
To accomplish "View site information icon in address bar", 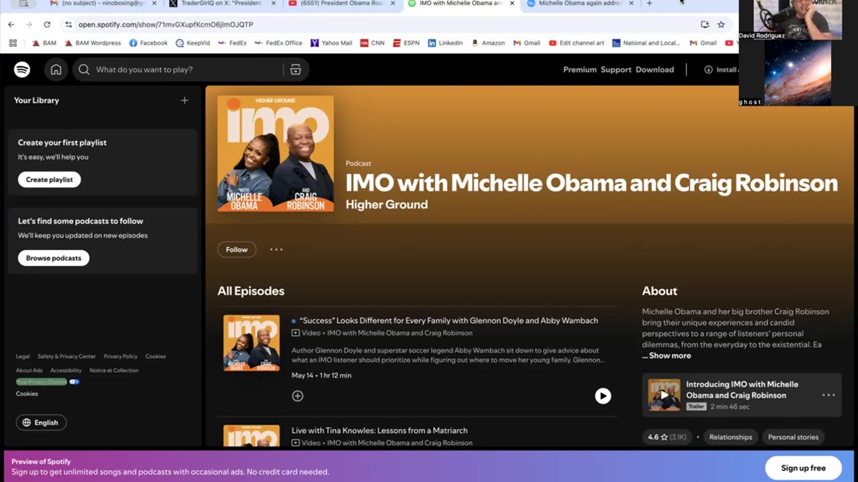I will pyautogui.click(x=68, y=24).
